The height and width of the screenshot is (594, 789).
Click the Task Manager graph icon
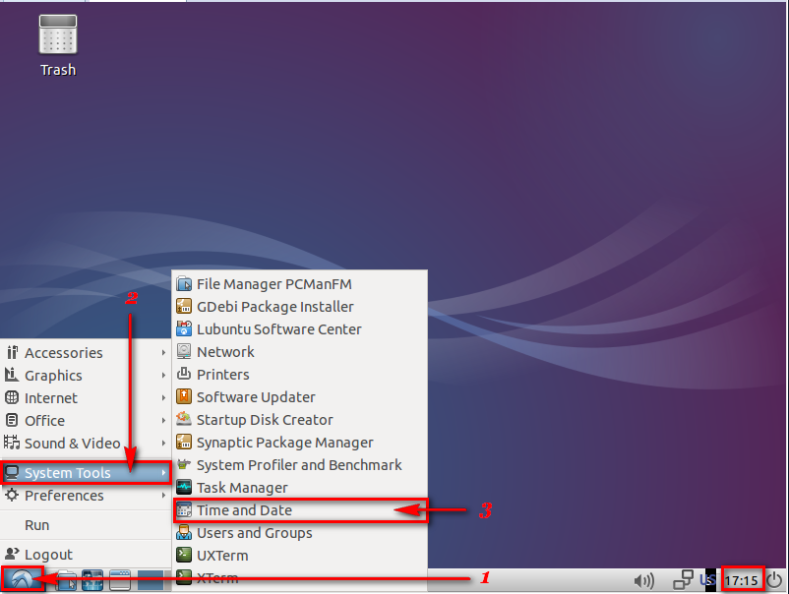(x=184, y=488)
